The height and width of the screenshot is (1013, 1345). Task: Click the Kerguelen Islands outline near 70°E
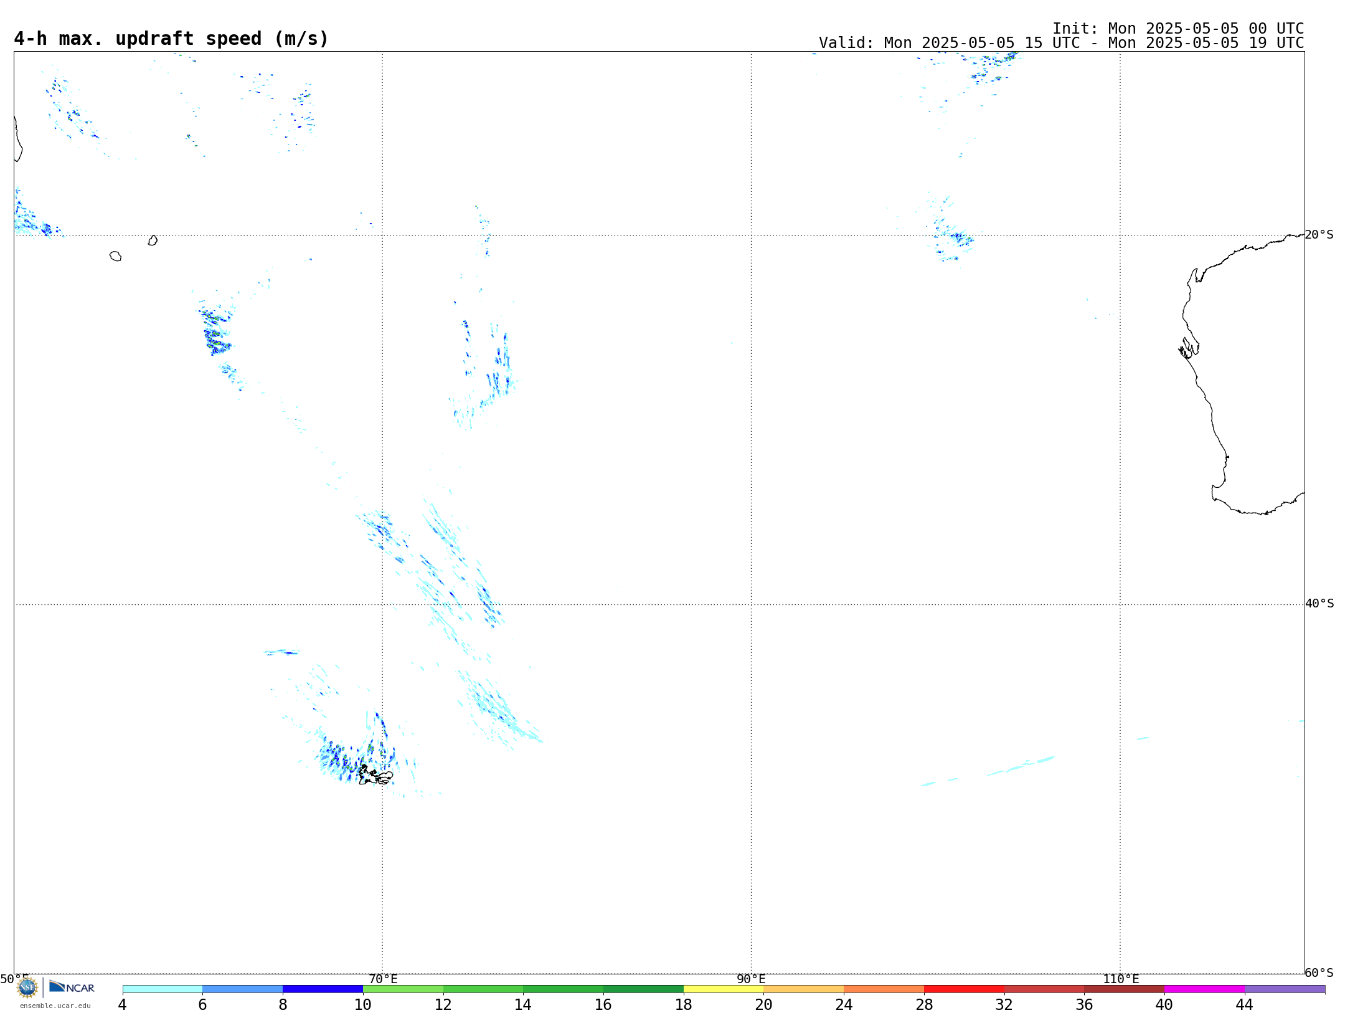(x=375, y=776)
